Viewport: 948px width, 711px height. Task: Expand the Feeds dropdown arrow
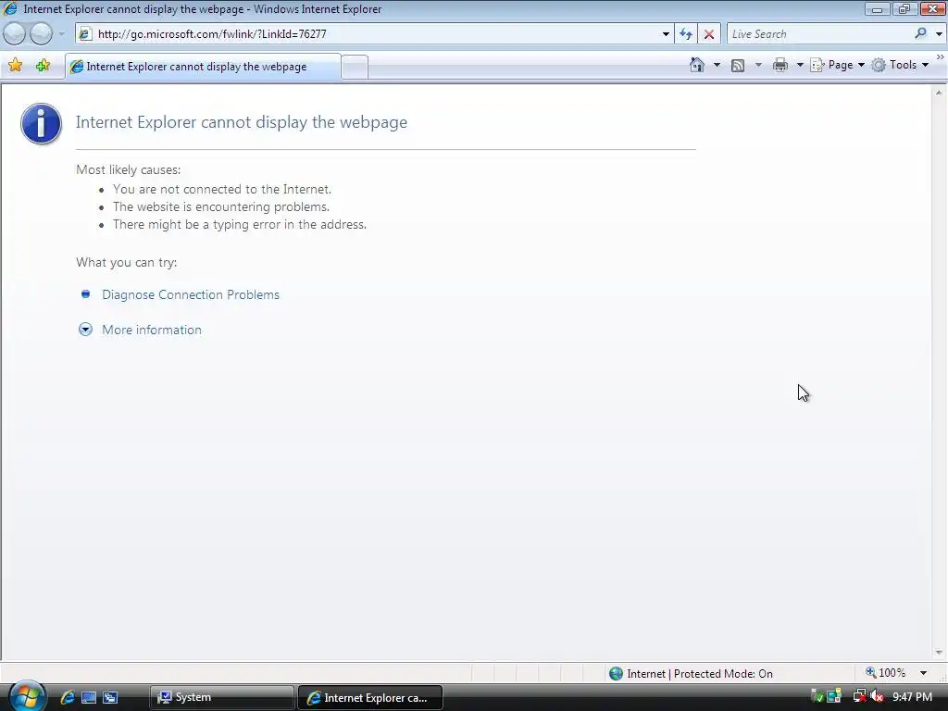[x=758, y=65]
